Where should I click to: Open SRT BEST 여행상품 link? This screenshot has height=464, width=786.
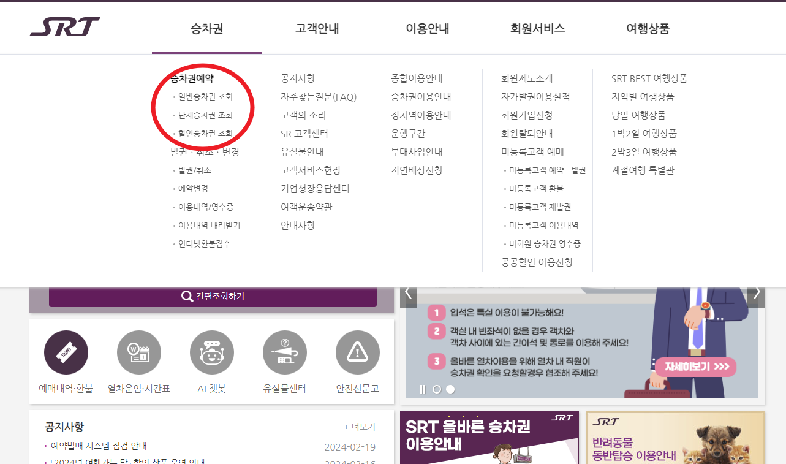coord(649,78)
